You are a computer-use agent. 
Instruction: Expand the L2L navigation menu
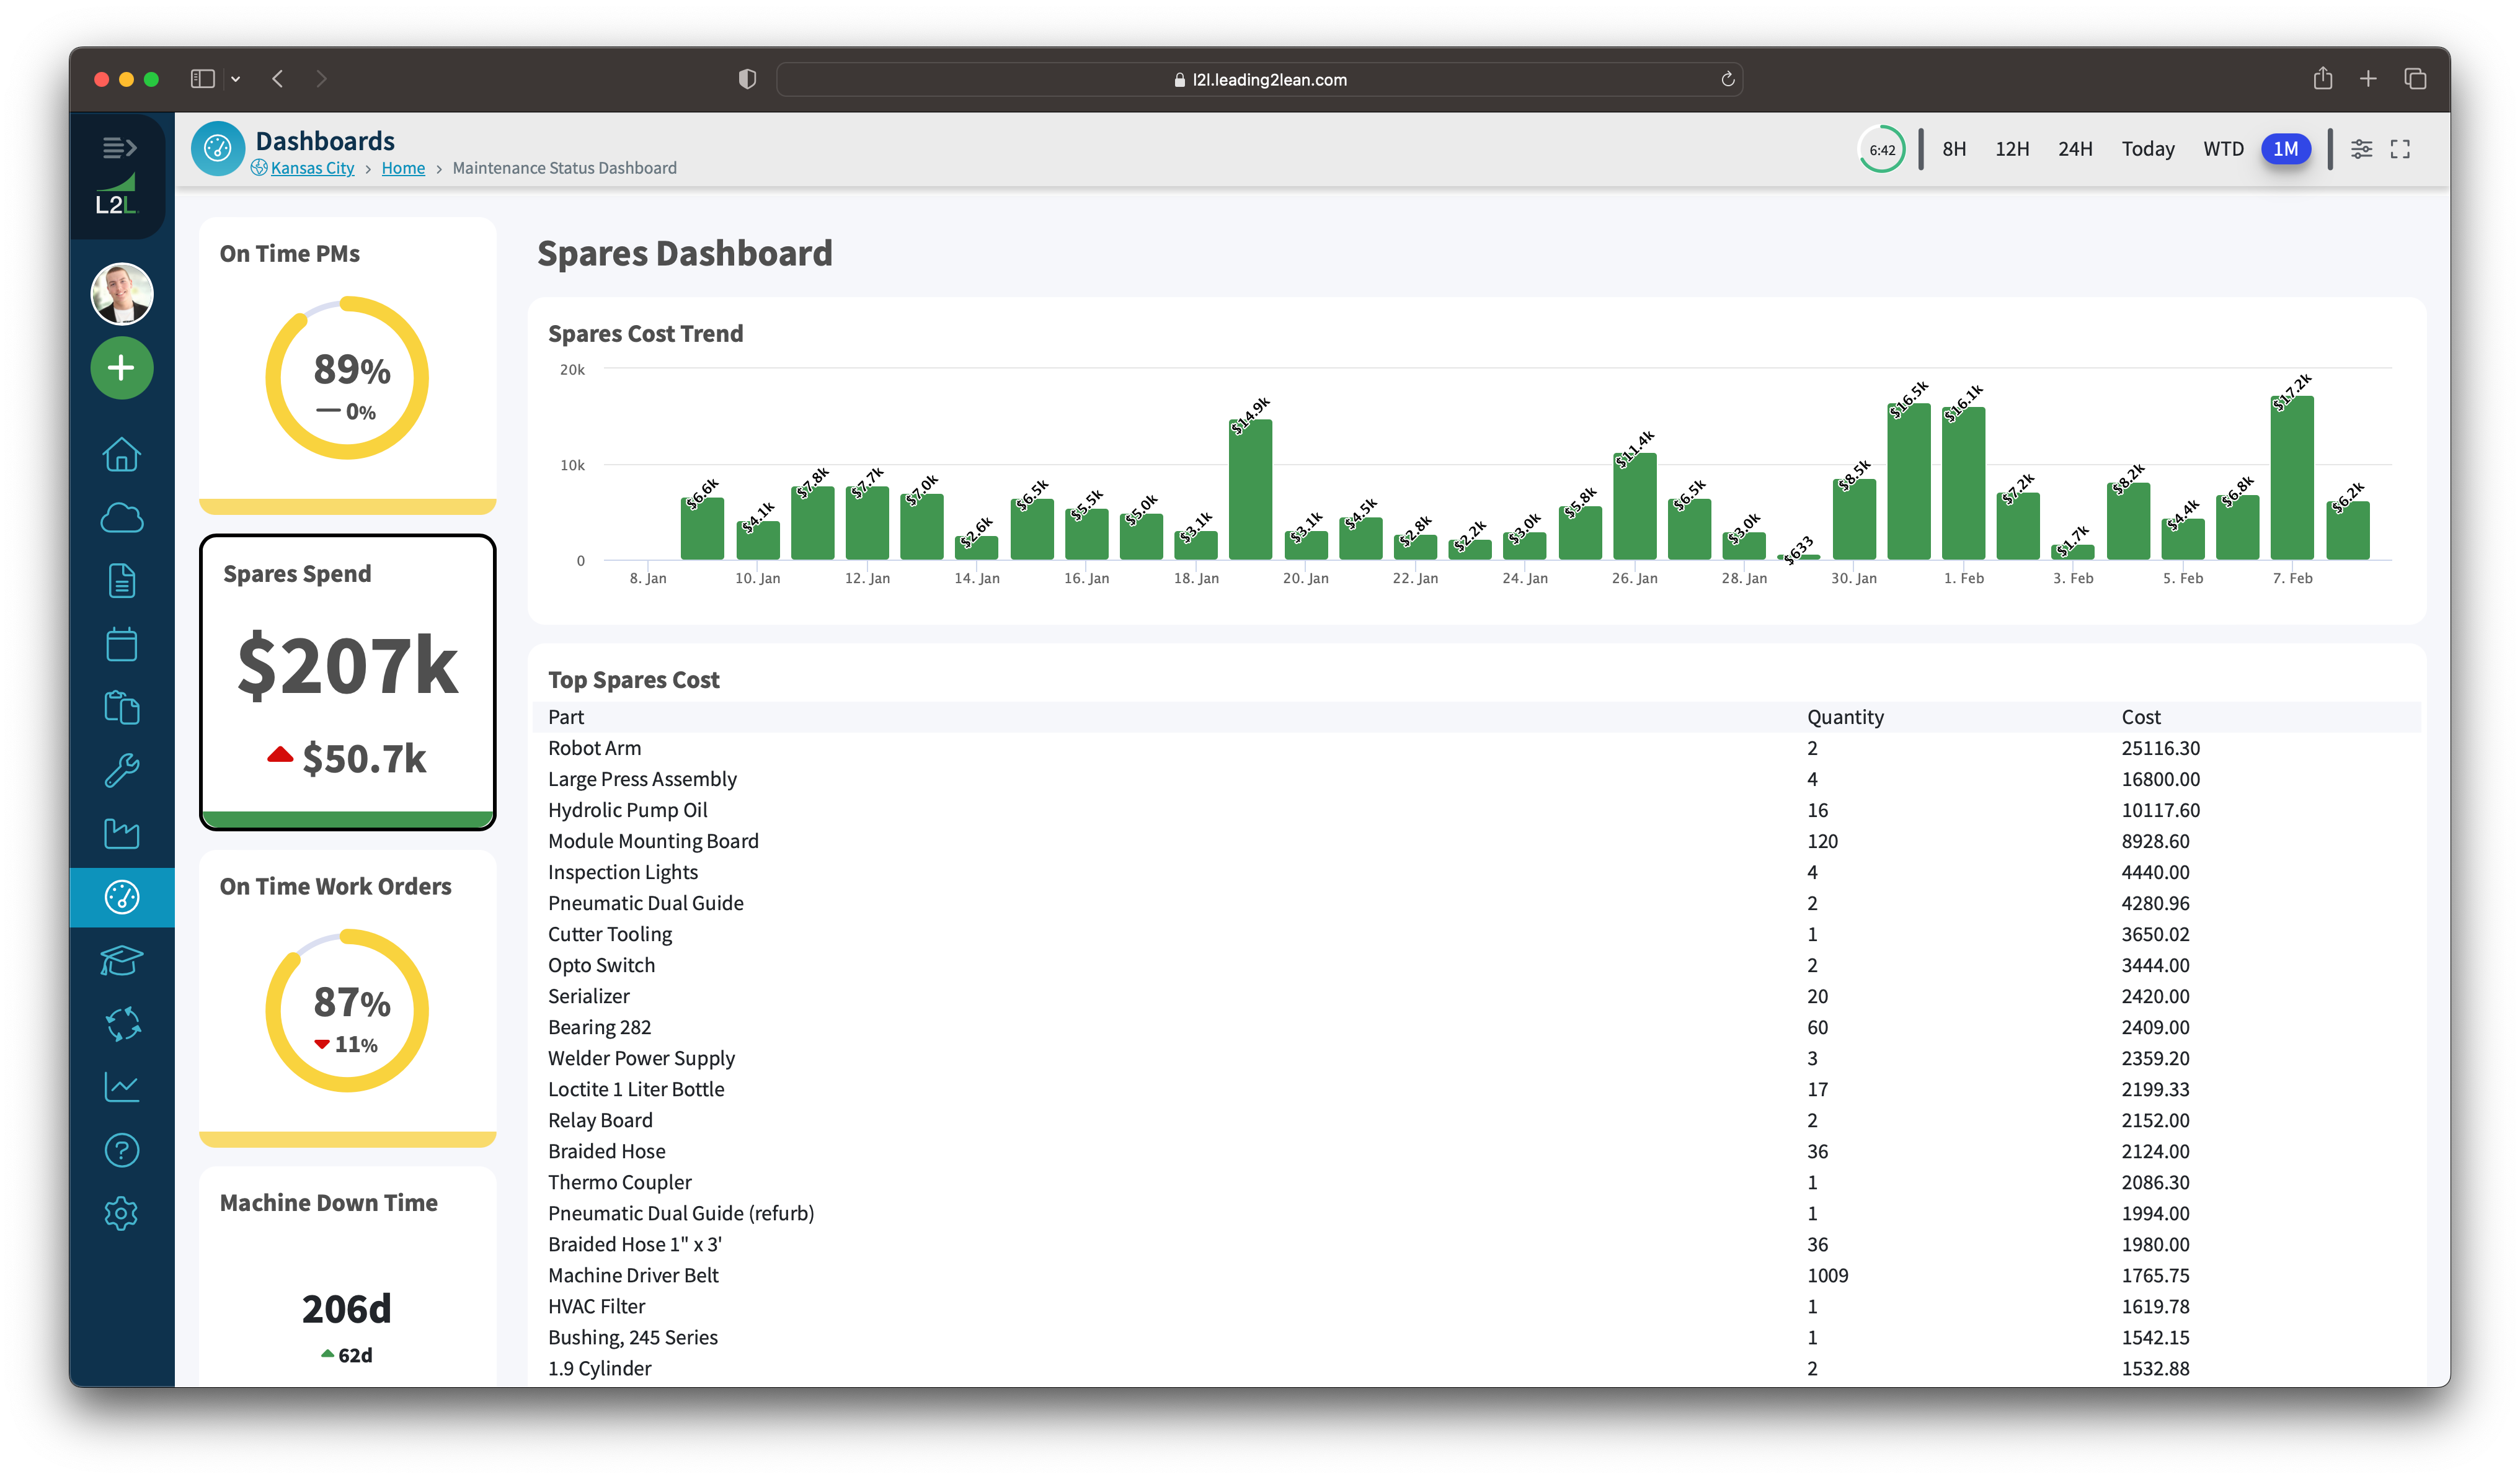pyautogui.click(x=120, y=148)
